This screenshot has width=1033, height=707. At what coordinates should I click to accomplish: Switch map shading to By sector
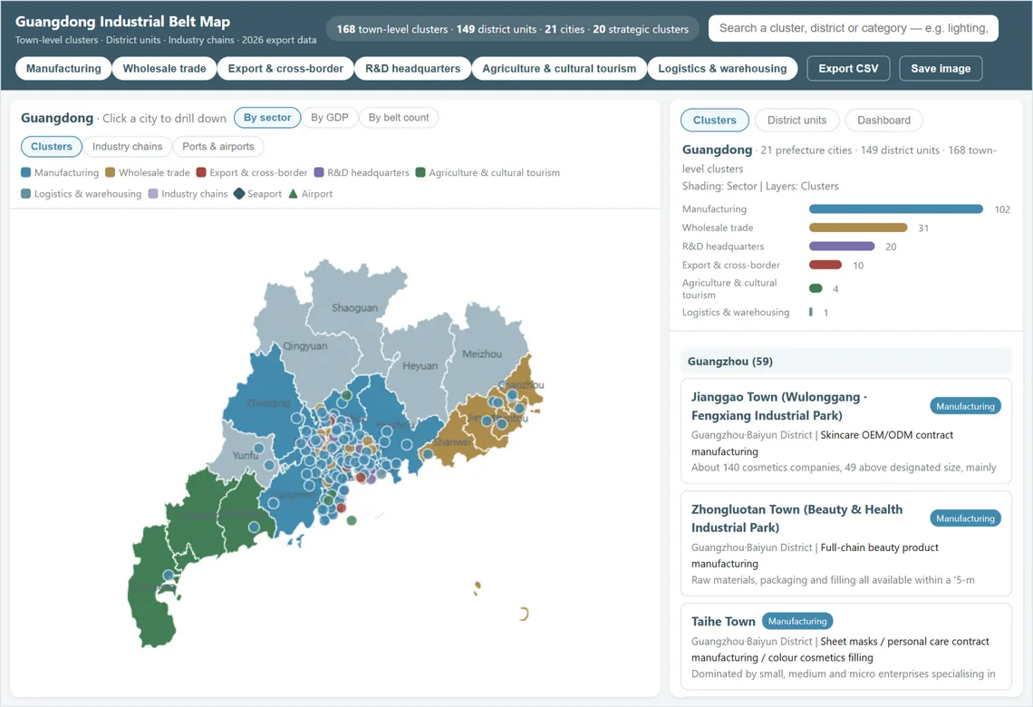[266, 117]
